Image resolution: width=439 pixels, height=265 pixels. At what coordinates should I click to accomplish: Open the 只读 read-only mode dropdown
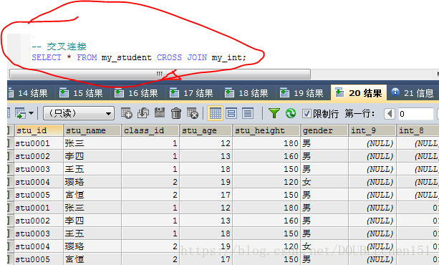(79, 113)
